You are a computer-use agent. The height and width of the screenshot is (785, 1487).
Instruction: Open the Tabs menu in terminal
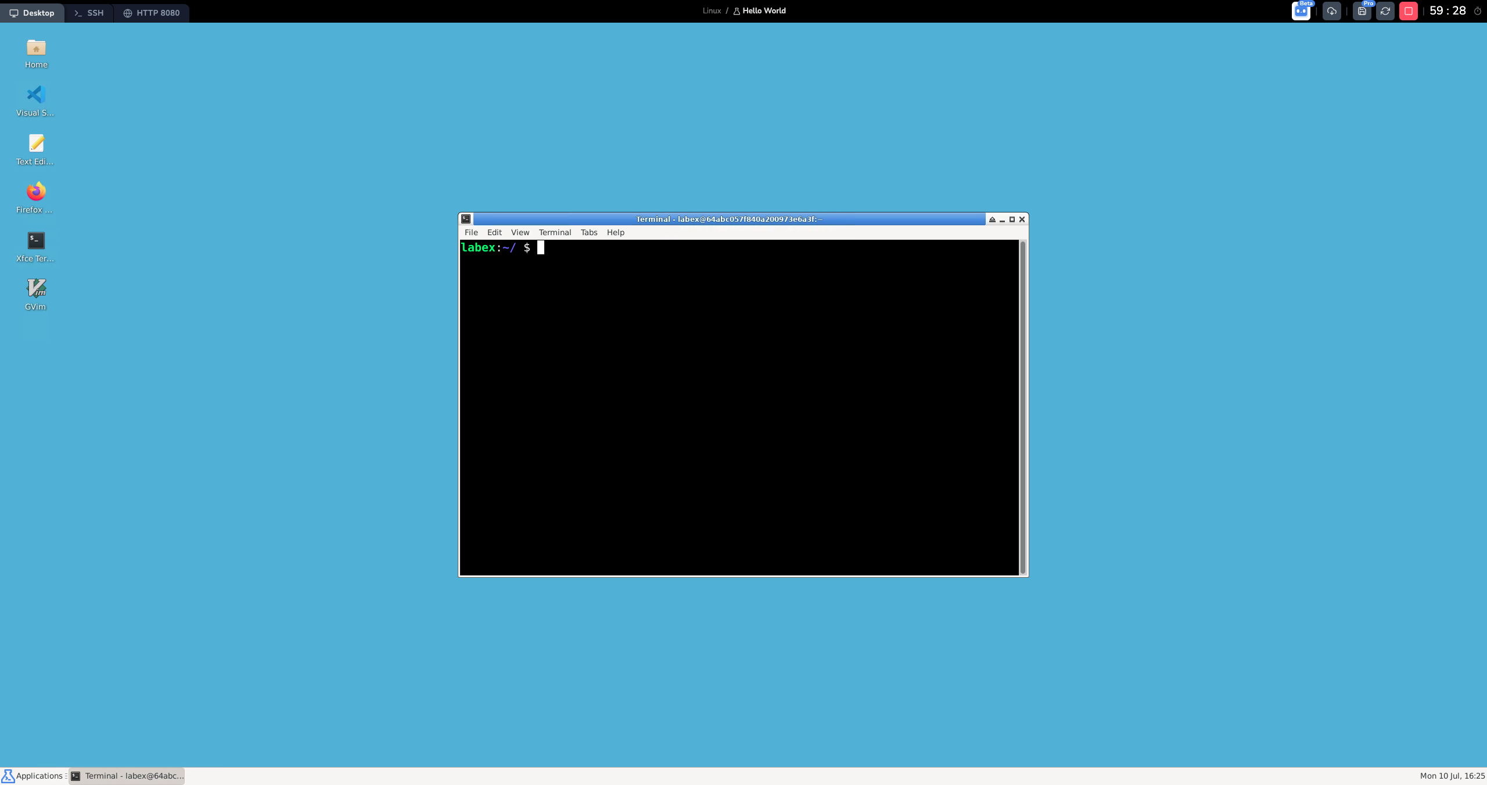(x=588, y=232)
